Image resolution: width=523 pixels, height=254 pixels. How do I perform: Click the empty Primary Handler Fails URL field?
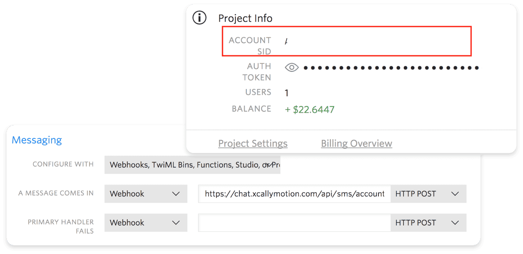coord(295,223)
